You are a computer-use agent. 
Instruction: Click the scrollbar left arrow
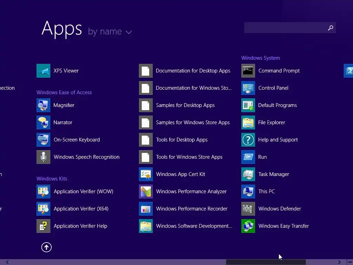point(7,262)
